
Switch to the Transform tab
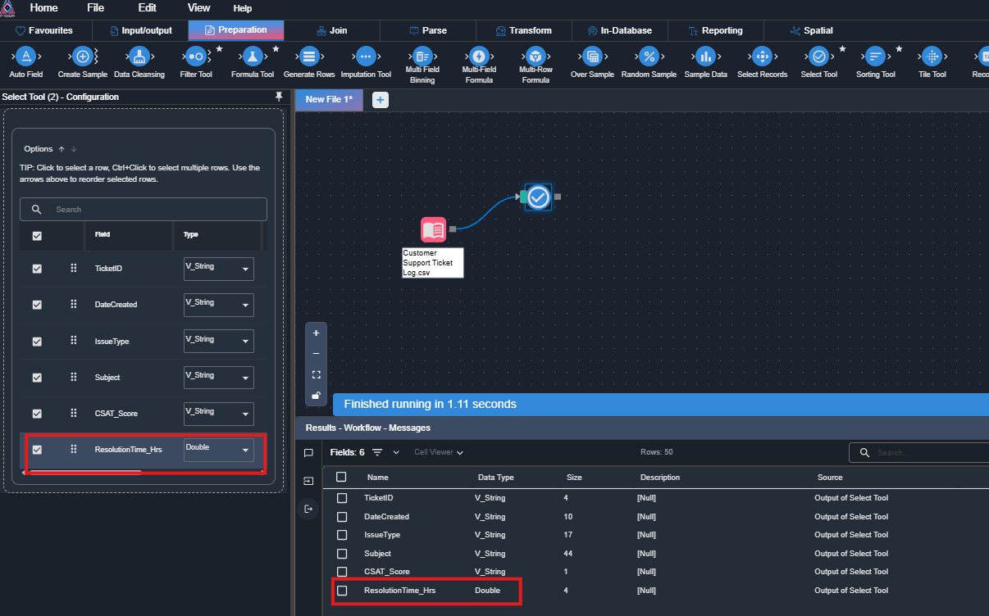(523, 31)
